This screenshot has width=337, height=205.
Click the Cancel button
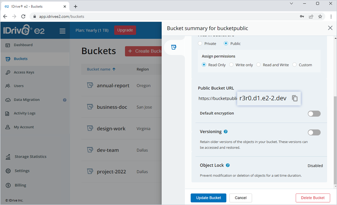[241, 198]
